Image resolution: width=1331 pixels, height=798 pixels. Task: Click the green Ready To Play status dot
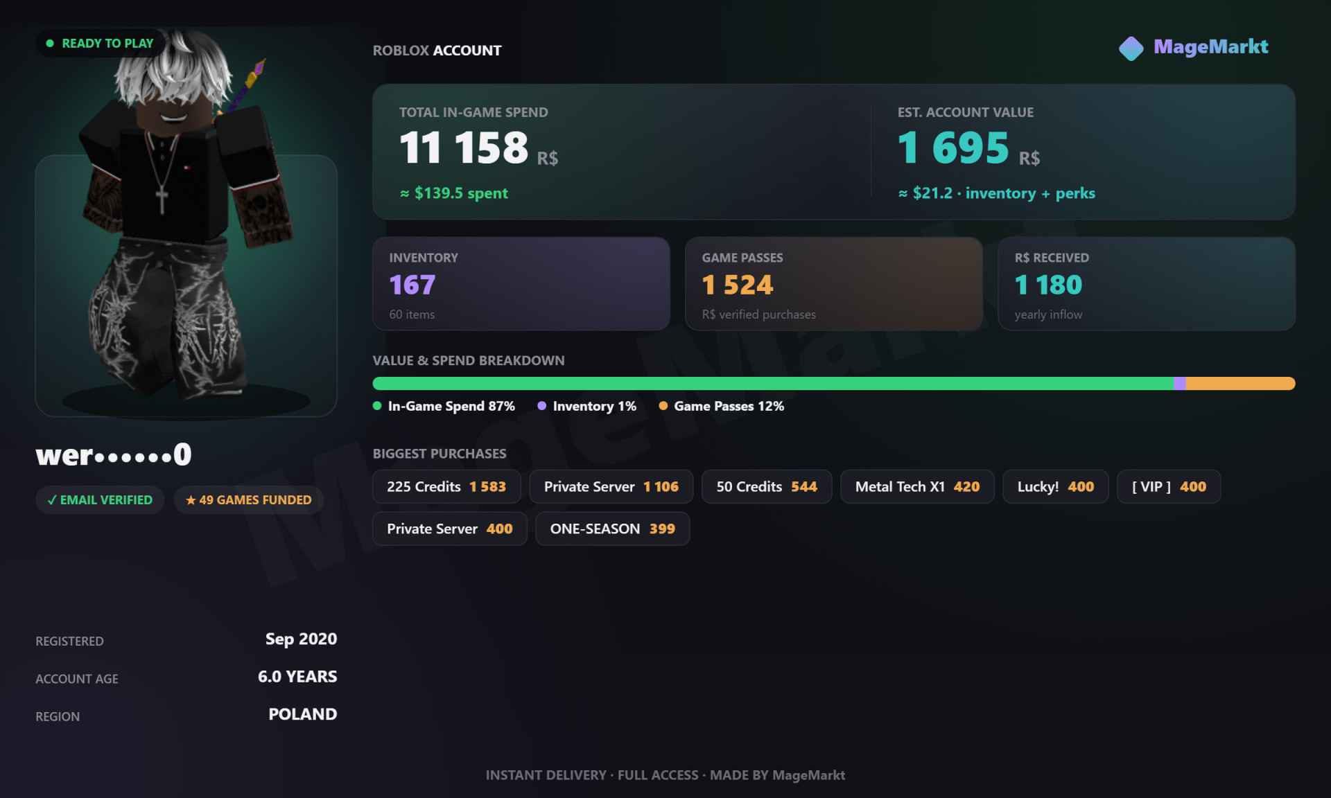point(50,43)
